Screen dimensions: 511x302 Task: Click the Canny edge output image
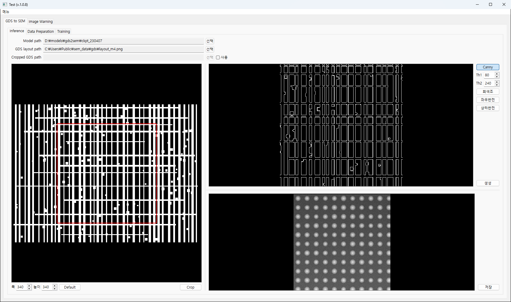coord(341,125)
